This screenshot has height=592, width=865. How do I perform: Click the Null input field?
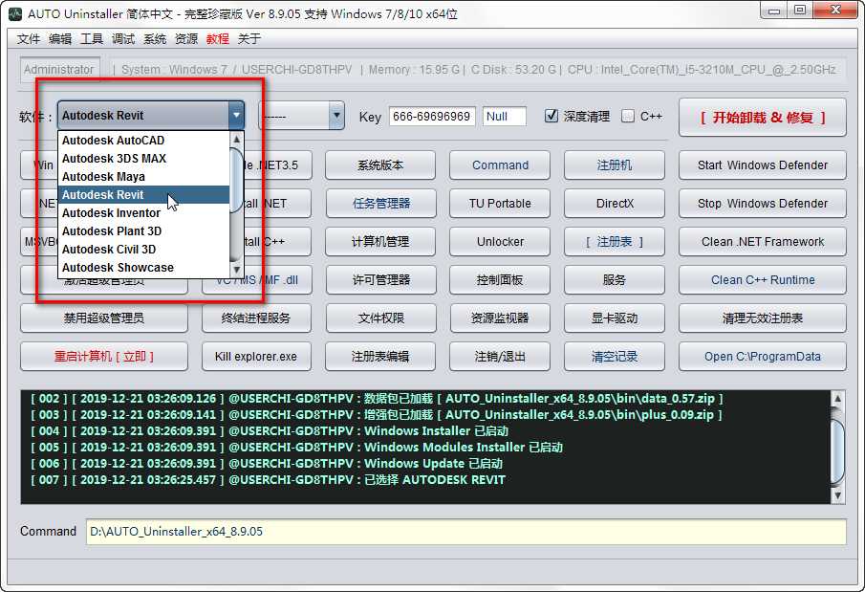[x=505, y=117]
